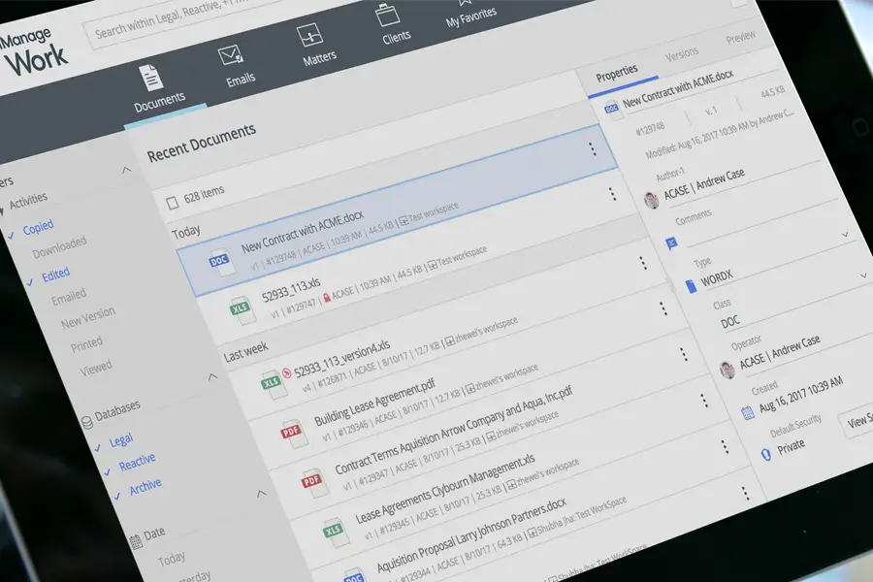
Task: Open more options for 52933_113_version4.xls
Action: (x=643, y=262)
